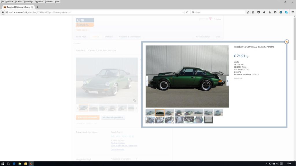
Task: Show the previous gallery photo
Action: tap(147, 81)
